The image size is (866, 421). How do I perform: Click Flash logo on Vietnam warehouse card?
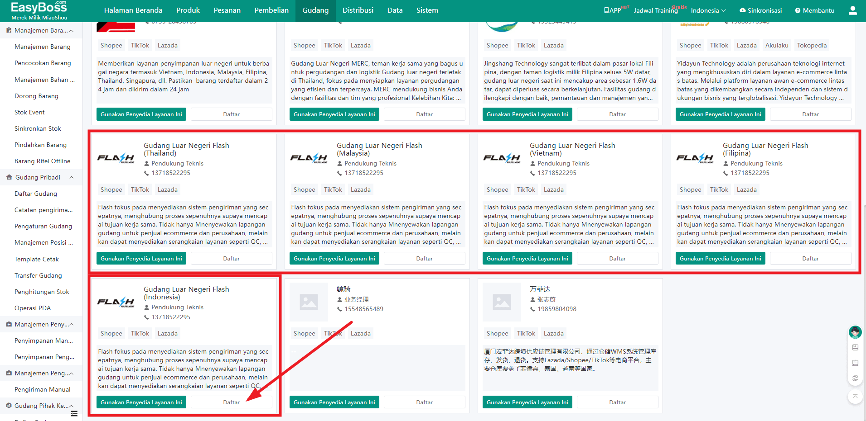click(x=502, y=158)
